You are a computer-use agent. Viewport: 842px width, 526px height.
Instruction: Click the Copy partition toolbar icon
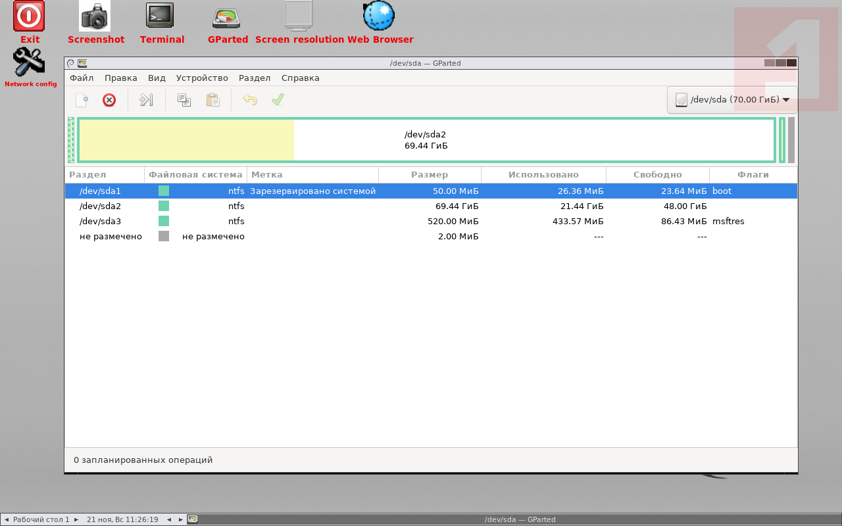(184, 100)
